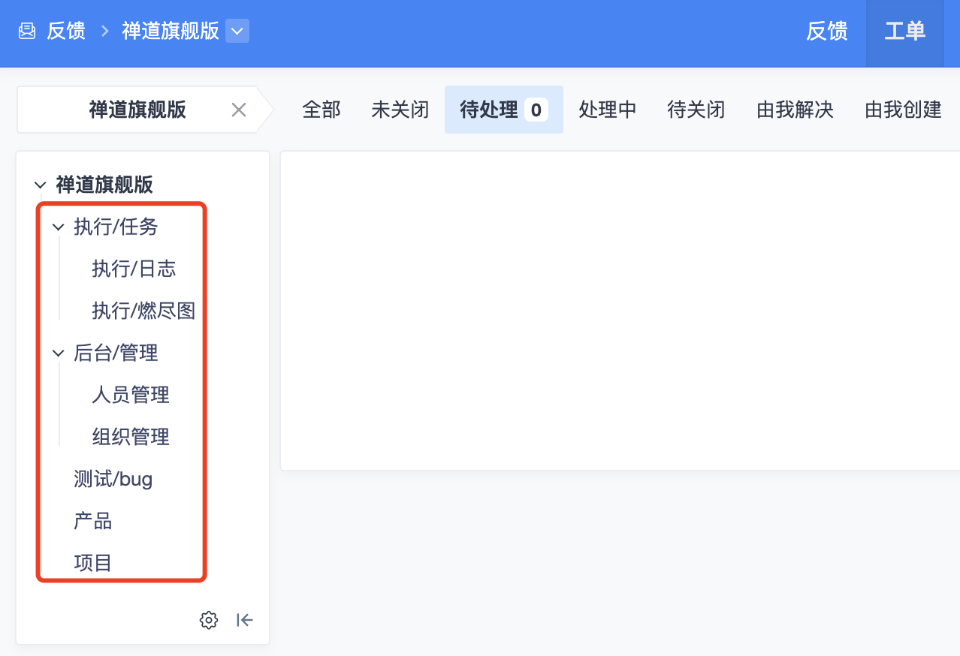Show 全部 tickets

pyautogui.click(x=322, y=110)
